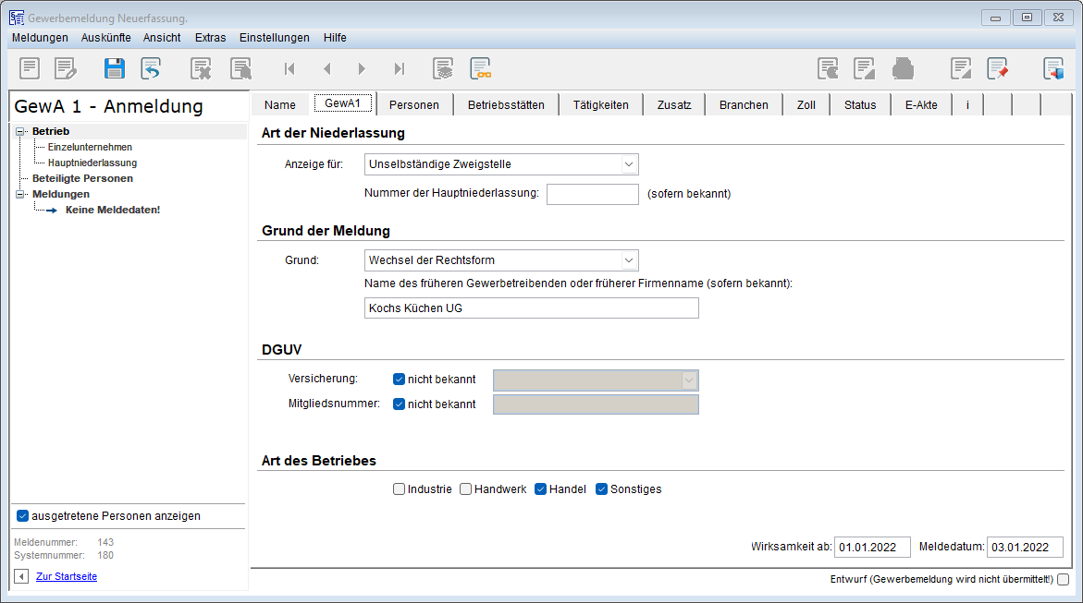
Task: Jump to the first record arrow
Action: pyautogui.click(x=289, y=68)
